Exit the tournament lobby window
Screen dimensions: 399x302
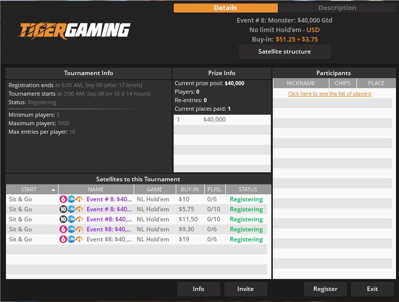coord(372,289)
